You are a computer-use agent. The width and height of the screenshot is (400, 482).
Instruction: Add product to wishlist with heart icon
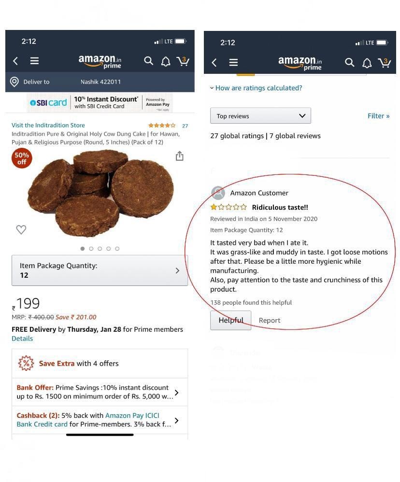(21, 229)
